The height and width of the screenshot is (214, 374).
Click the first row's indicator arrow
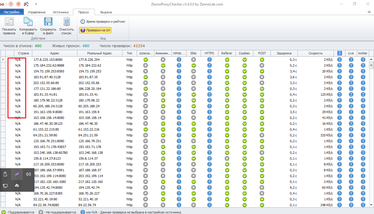(x=3, y=60)
